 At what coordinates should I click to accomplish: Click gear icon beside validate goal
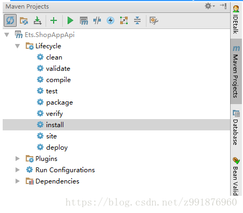coord(40,68)
